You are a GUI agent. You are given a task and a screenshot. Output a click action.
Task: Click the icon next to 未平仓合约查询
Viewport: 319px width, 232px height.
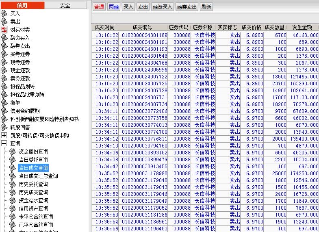click(x=13, y=217)
